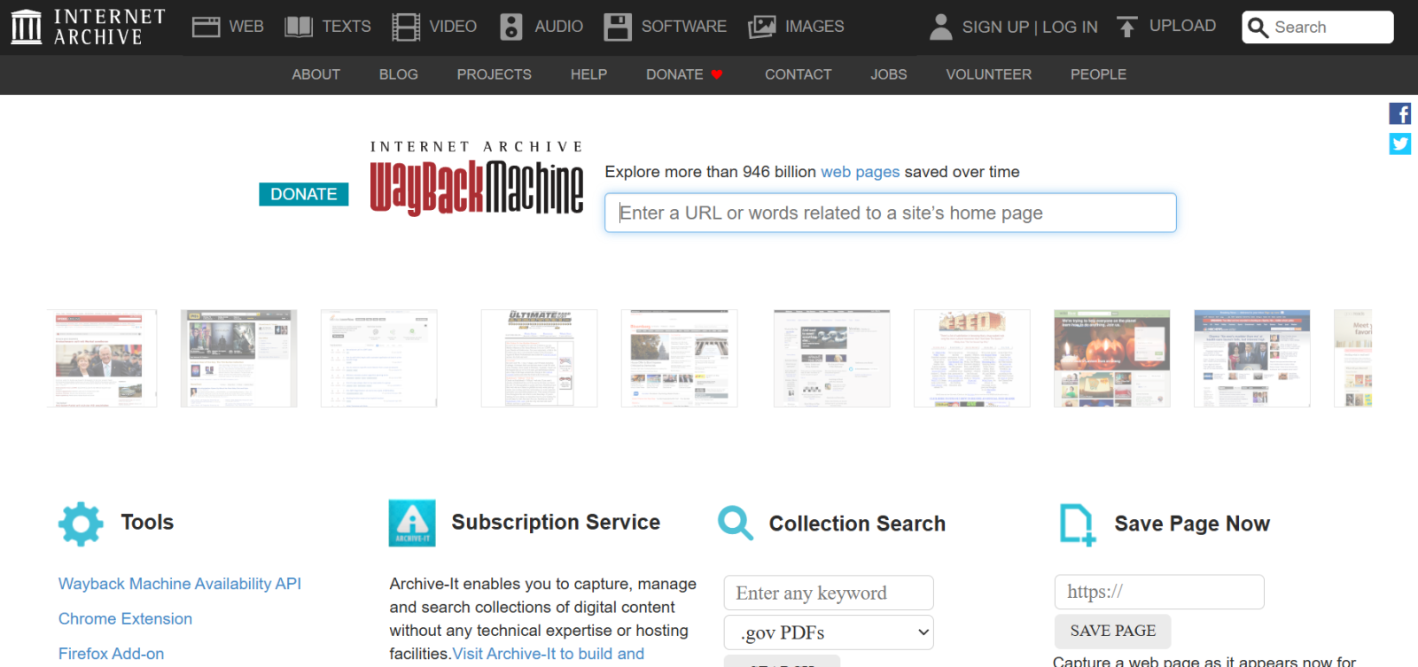Open the ULTIMATE archived site thumbnail
This screenshot has width=1418, height=667.
click(539, 358)
